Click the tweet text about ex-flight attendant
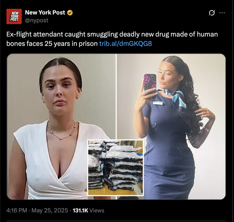 click(x=112, y=39)
